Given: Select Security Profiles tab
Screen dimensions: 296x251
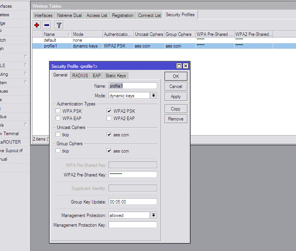Looking at the screenshot, I should coord(180,15).
